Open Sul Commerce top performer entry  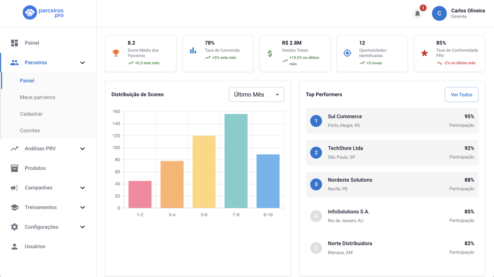click(392, 121)
